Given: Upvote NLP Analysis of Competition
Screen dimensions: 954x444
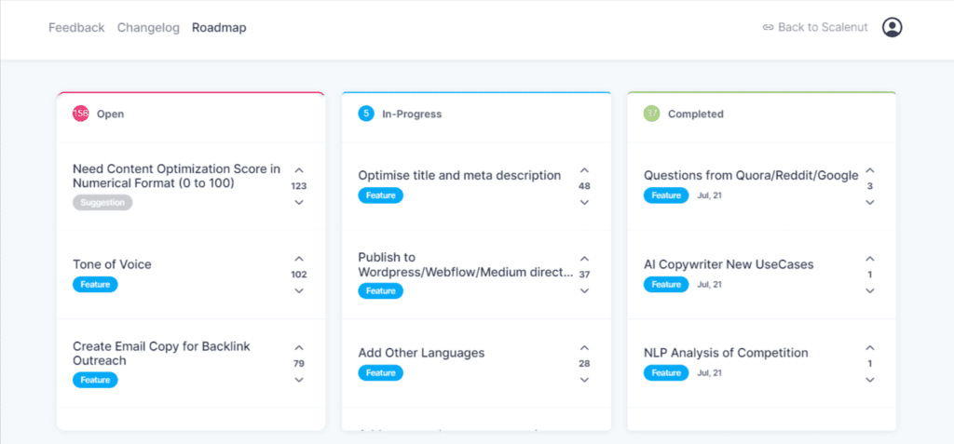Looking at the screenshot, I should point(870,348).
